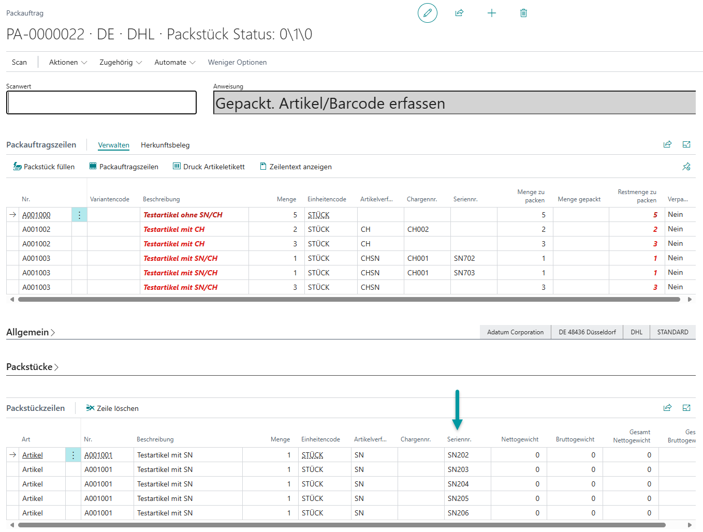Open three-dot menu for row A001000
Viewport: 703px width, 532px height.
pos(79,215)
